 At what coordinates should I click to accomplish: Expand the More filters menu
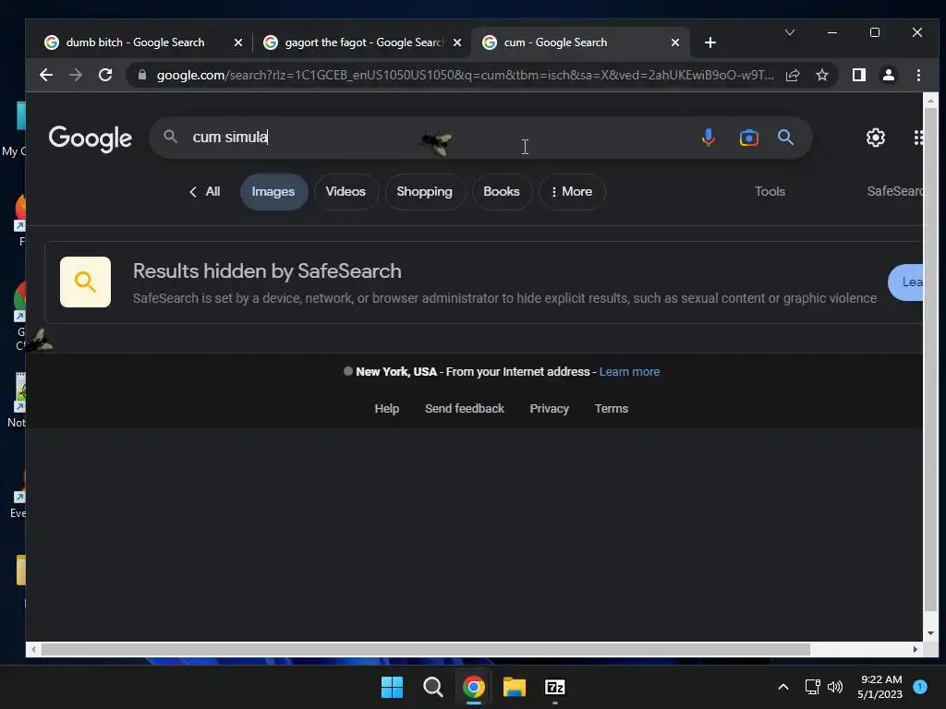coord(572,192)
